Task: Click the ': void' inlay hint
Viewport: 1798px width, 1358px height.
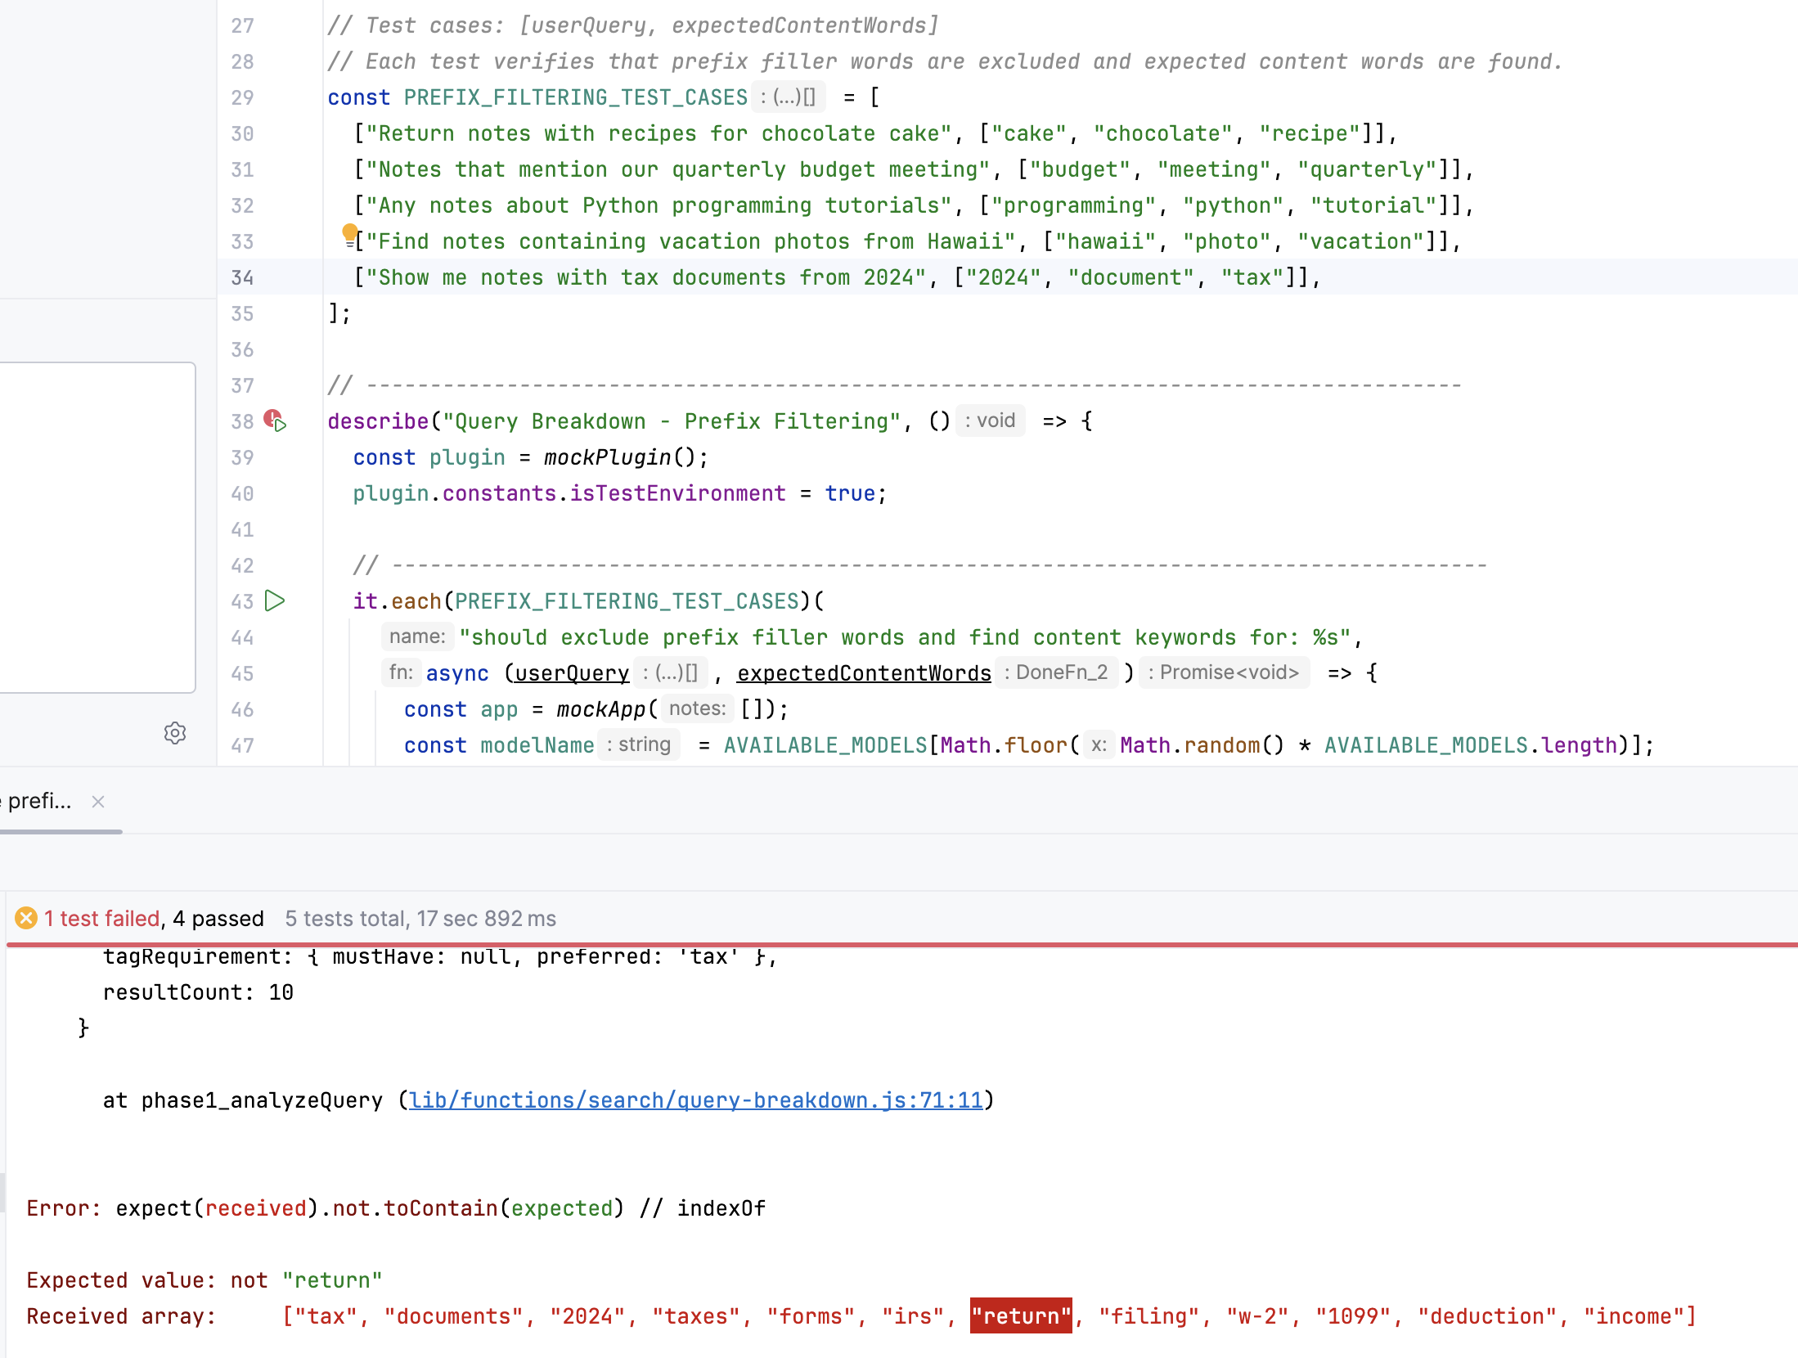Action: (x=990, y=420)
